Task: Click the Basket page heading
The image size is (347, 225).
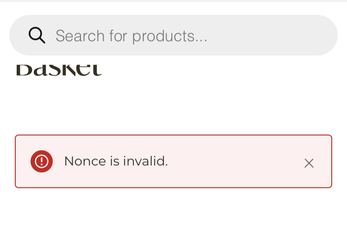Action: (59, 71)
